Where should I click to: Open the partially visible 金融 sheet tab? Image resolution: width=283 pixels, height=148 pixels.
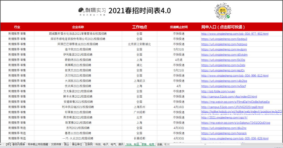point(161,144)
